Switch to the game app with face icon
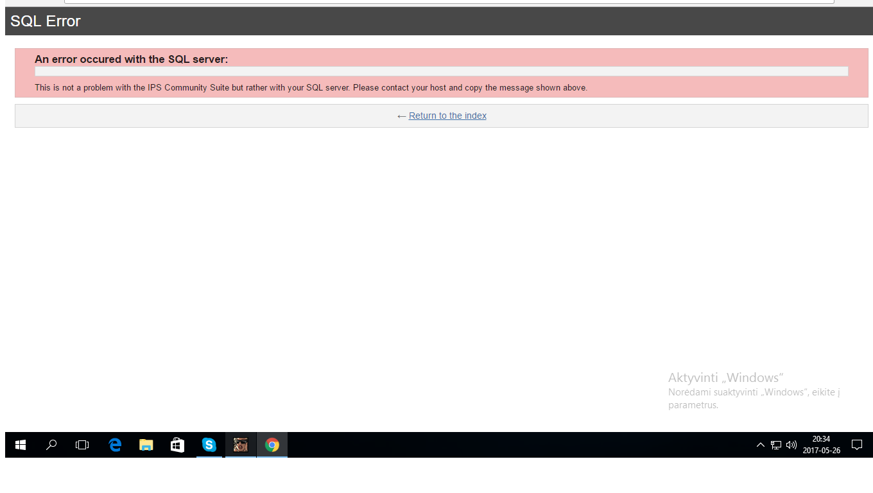 241,445
